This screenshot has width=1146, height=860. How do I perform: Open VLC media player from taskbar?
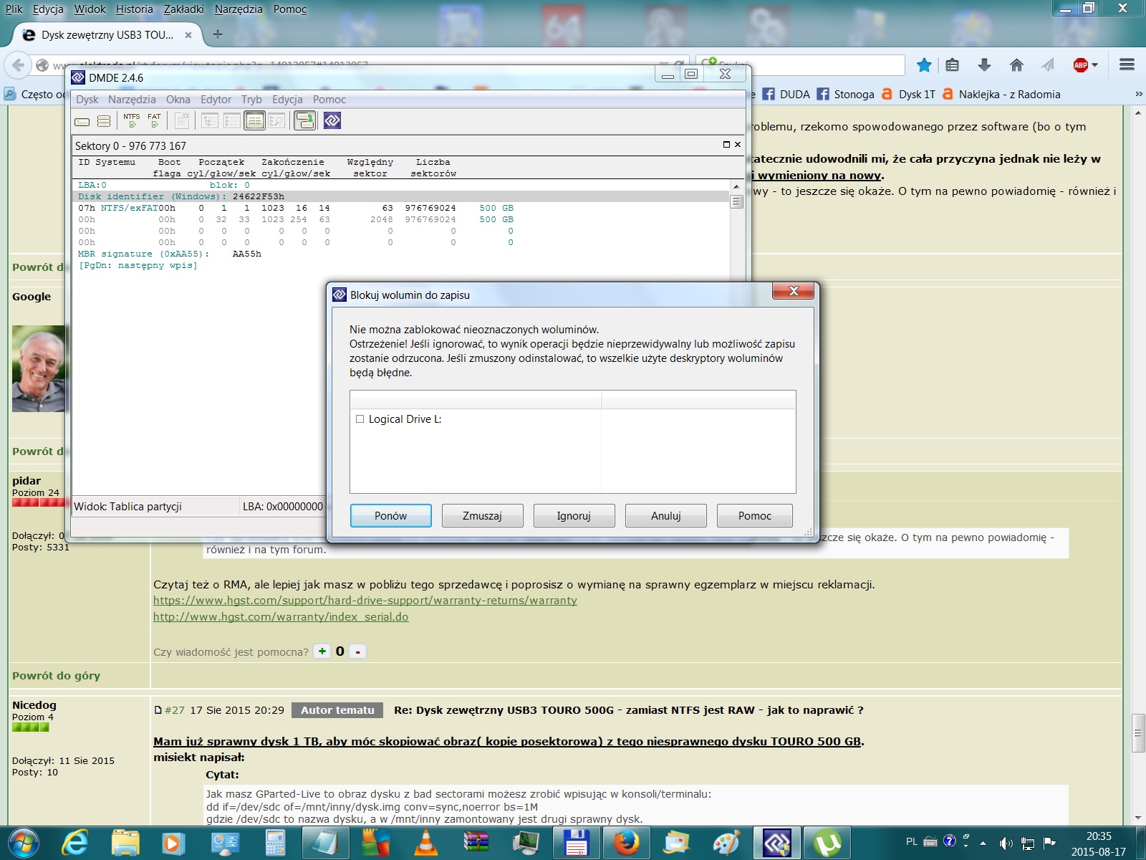pos(426,842)
